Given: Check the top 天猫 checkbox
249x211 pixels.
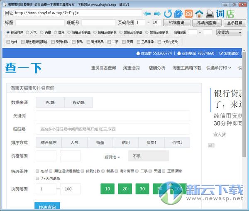Looking at the screenshot, I should tap(124, 42).
